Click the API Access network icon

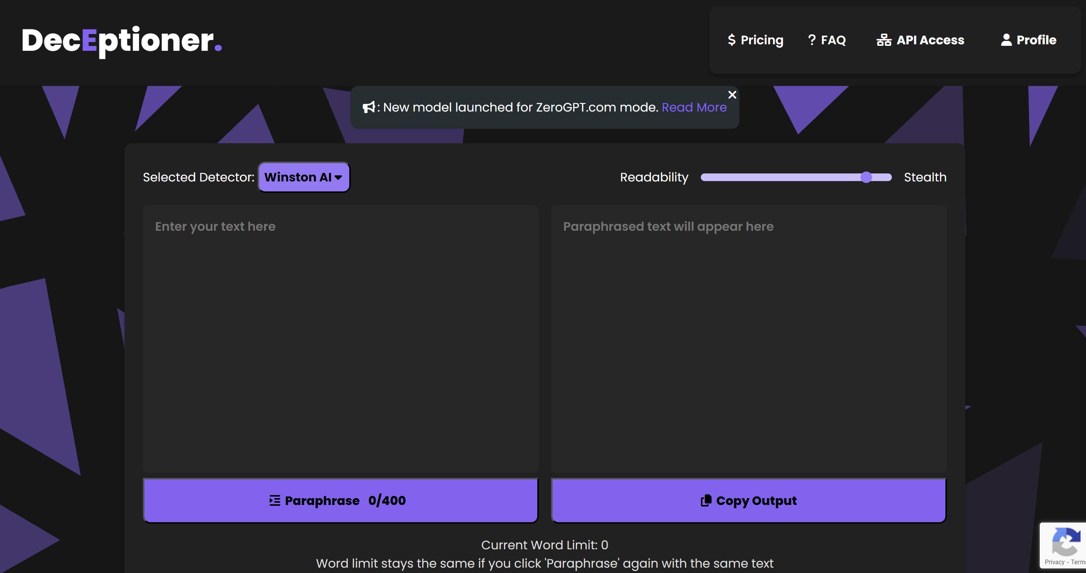click(x=883, y=40)
